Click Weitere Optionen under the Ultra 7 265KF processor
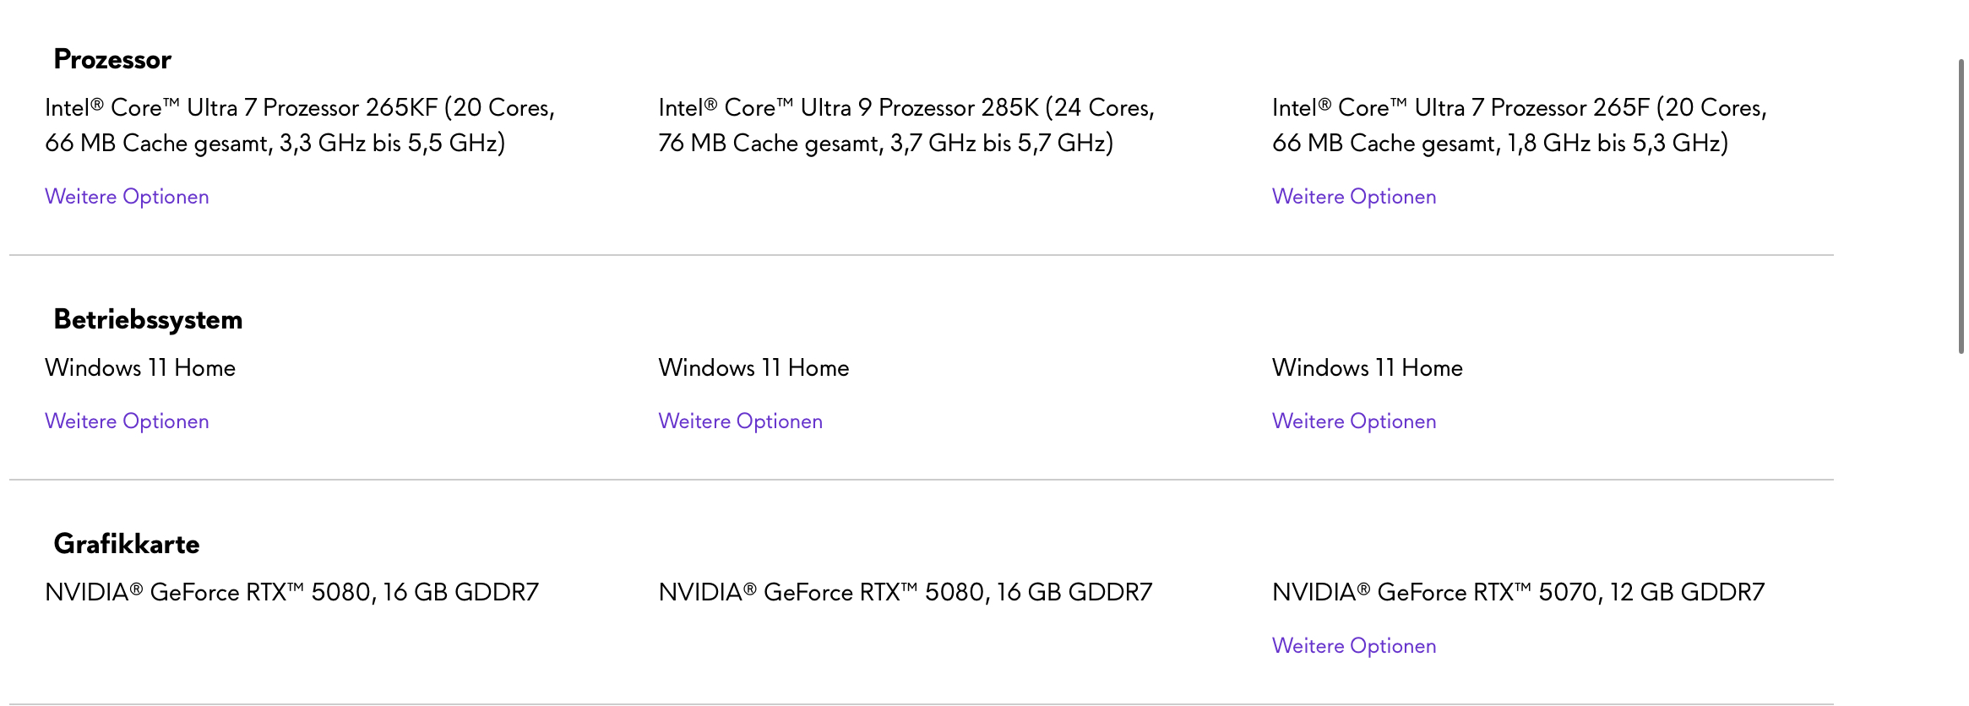Screen dimensions: 1969x706 coord(127,197)
